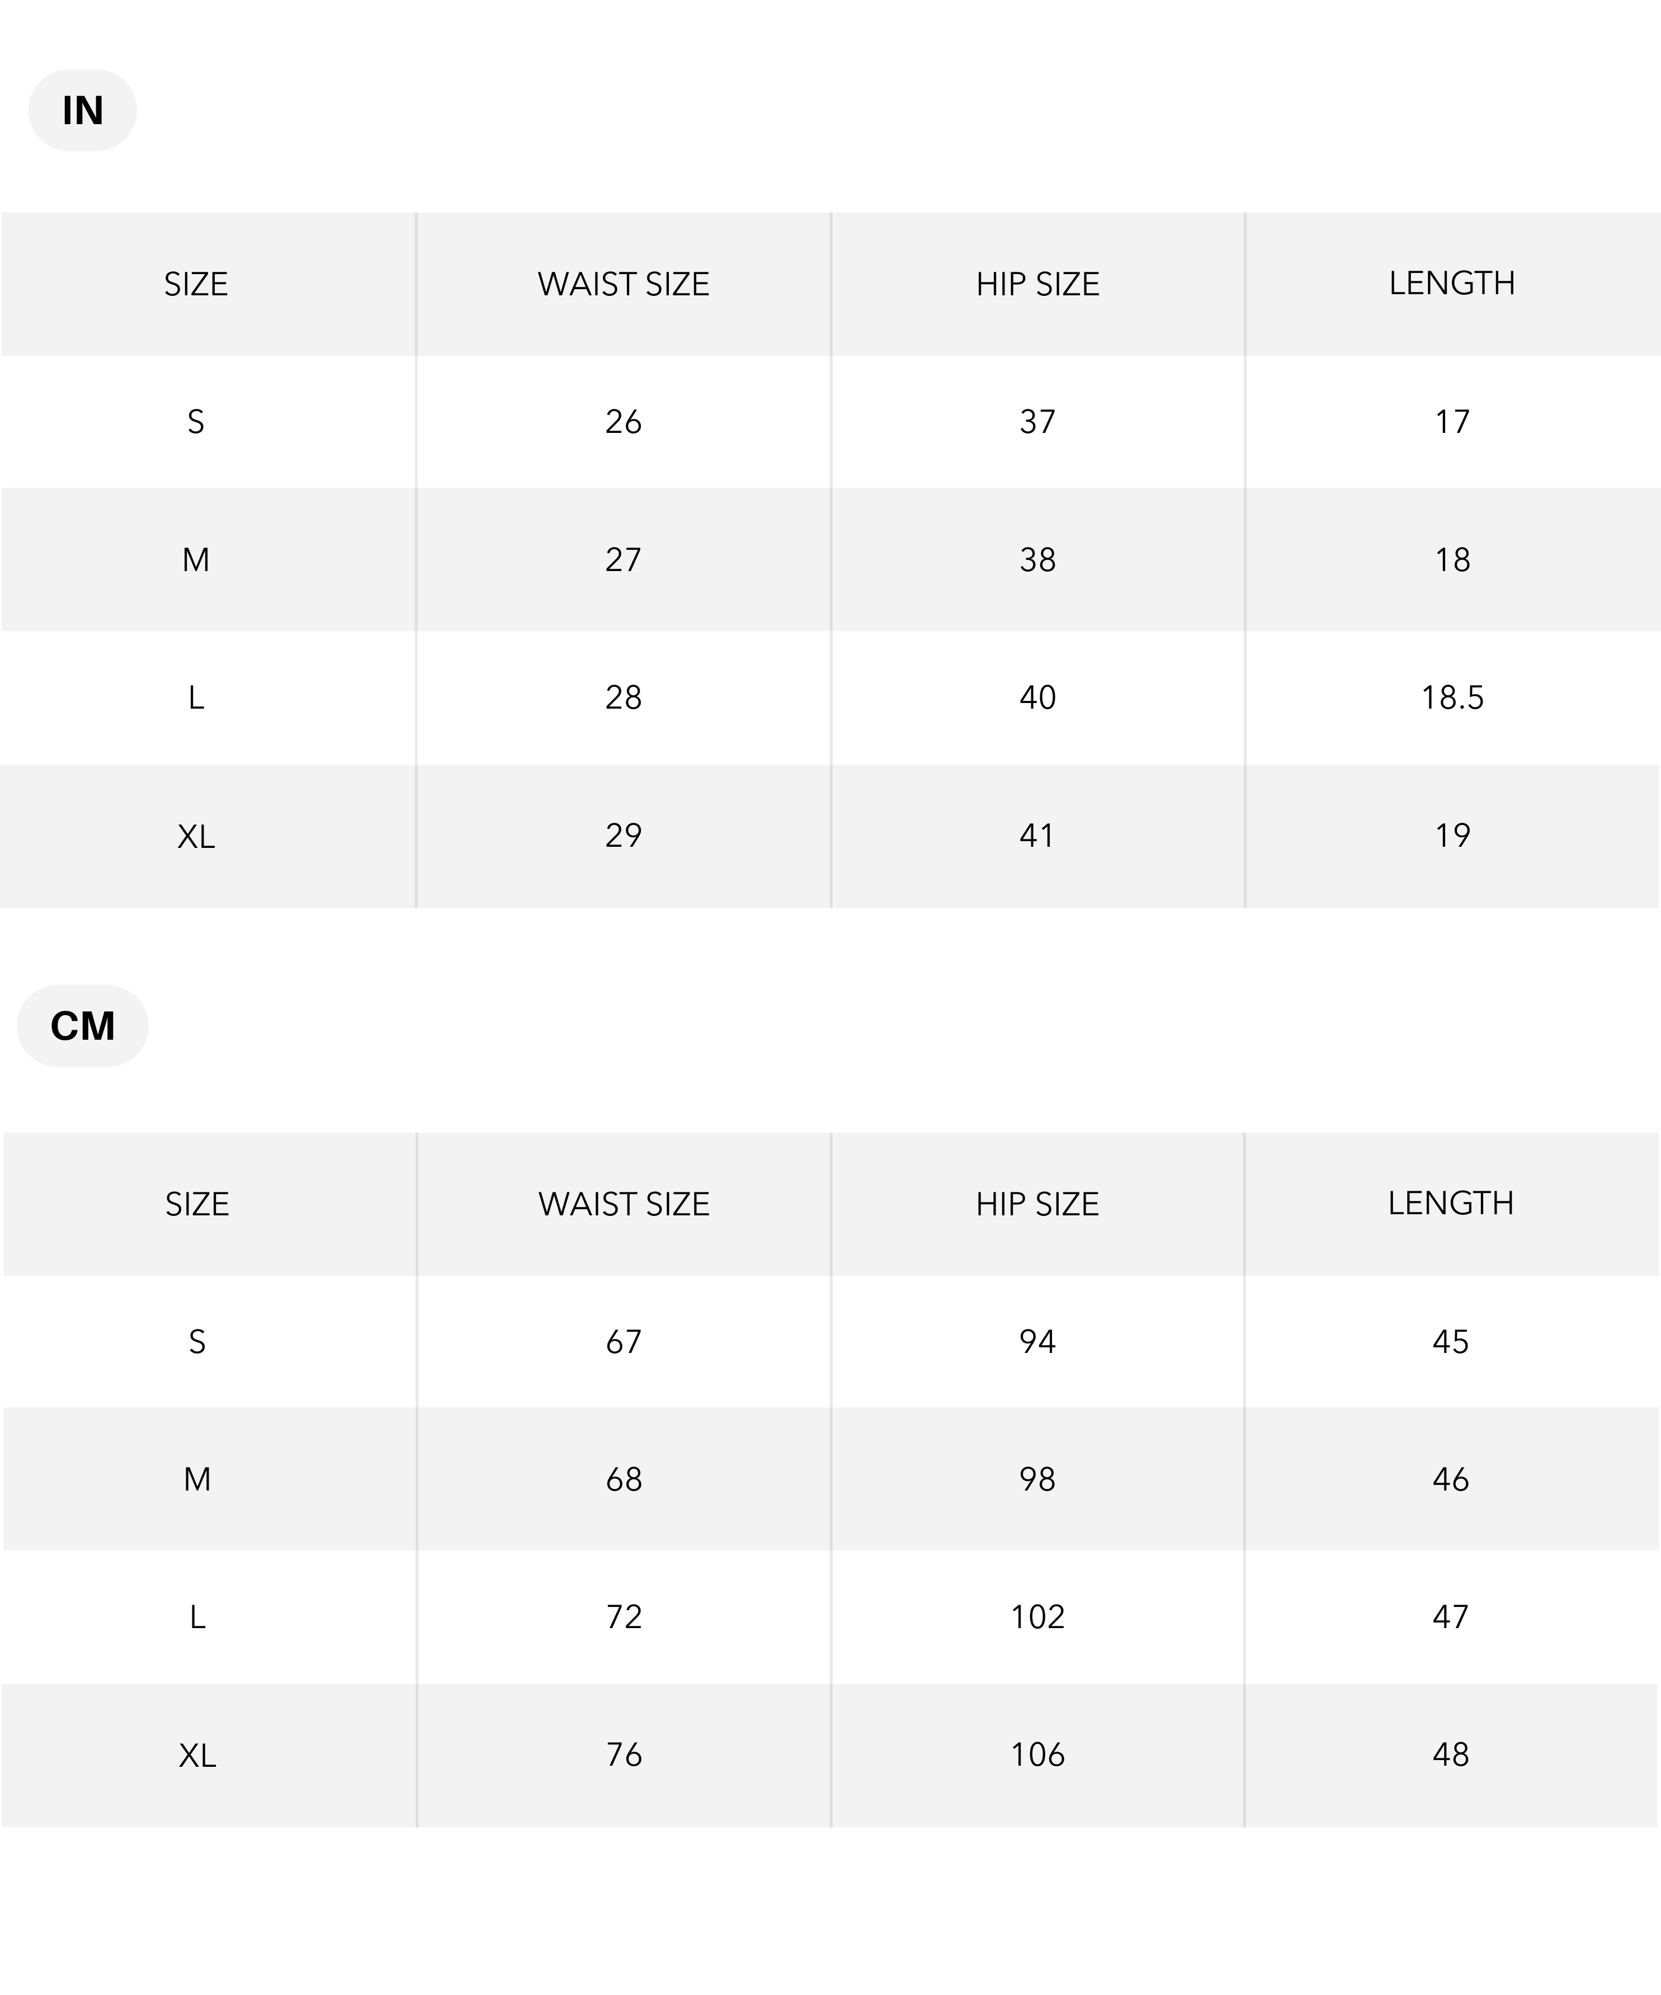Select the S row label in inches table
This screenshot has width=1661, height=1995.
pyautogui.click(x=196, y=422)
